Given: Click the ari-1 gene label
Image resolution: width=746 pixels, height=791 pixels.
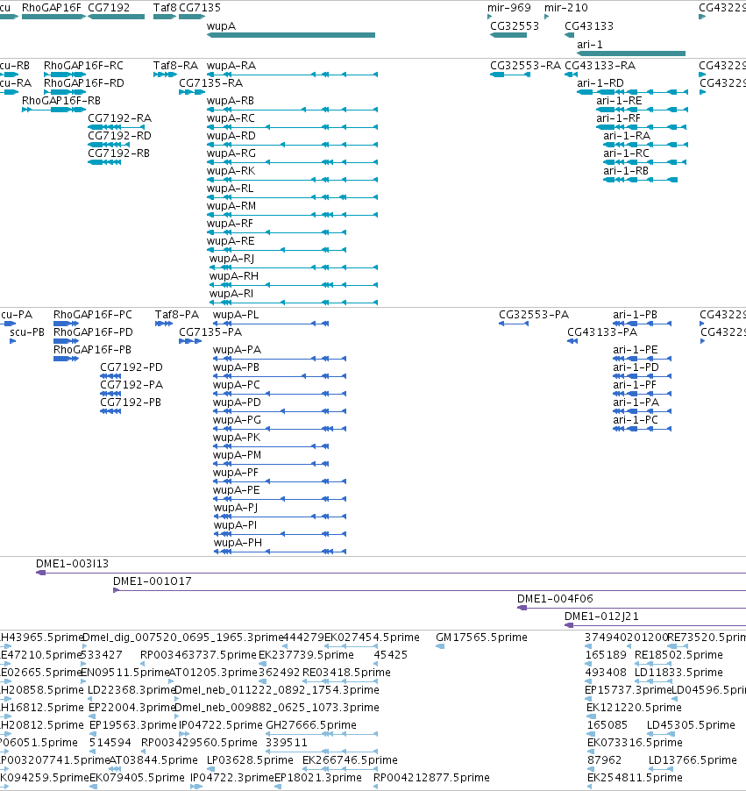Looking at the screenshot, I should click(x=590, y=45).
